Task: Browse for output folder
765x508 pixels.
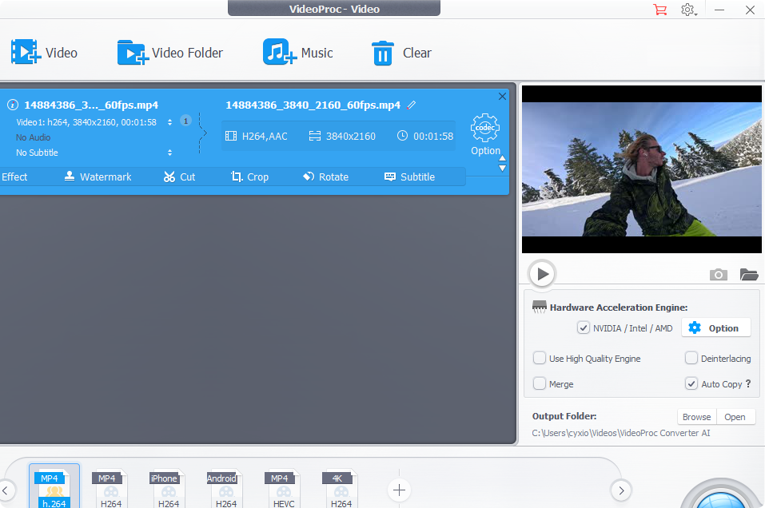Action: [697, 417]
